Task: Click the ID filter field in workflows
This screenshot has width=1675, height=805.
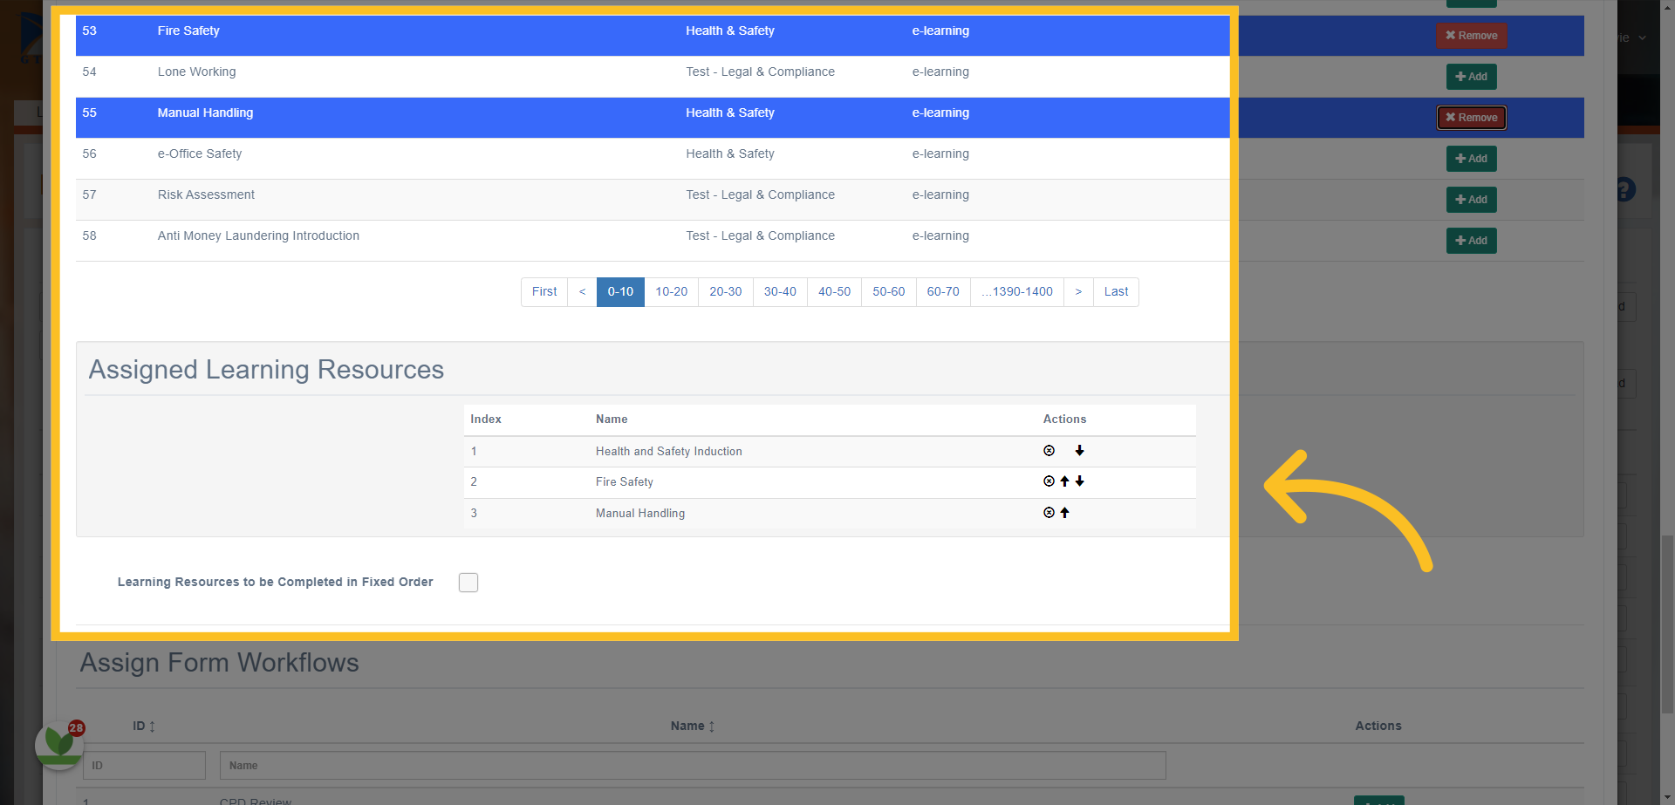Action: 144,766
